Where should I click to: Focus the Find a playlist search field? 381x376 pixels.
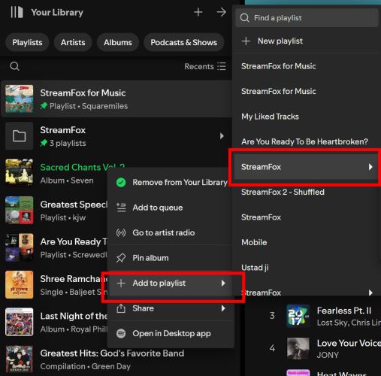click(307, 18)
